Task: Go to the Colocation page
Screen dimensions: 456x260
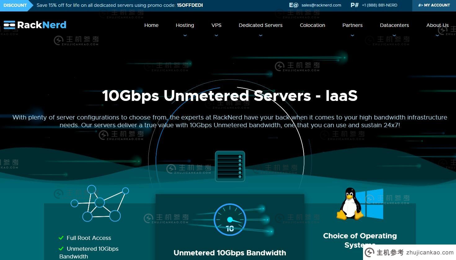Action: [312, 25]
